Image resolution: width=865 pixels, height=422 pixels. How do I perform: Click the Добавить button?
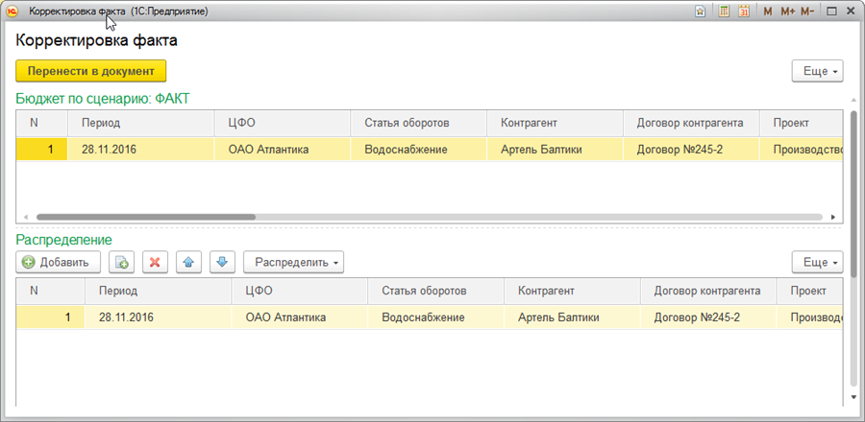pos(57,262)
